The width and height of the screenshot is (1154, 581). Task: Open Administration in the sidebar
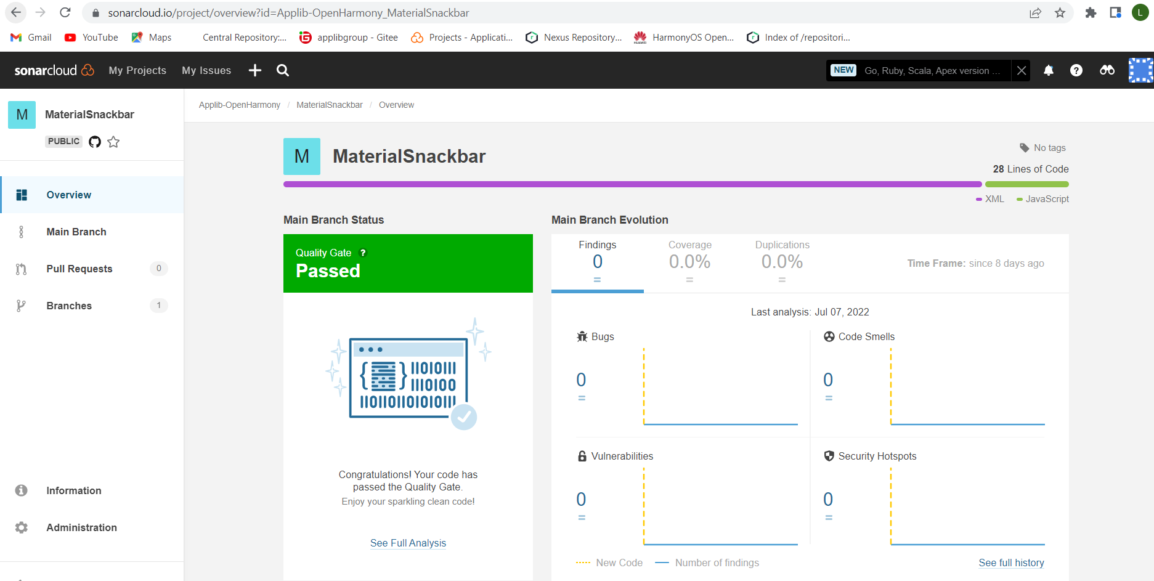(x=92, y=527)
